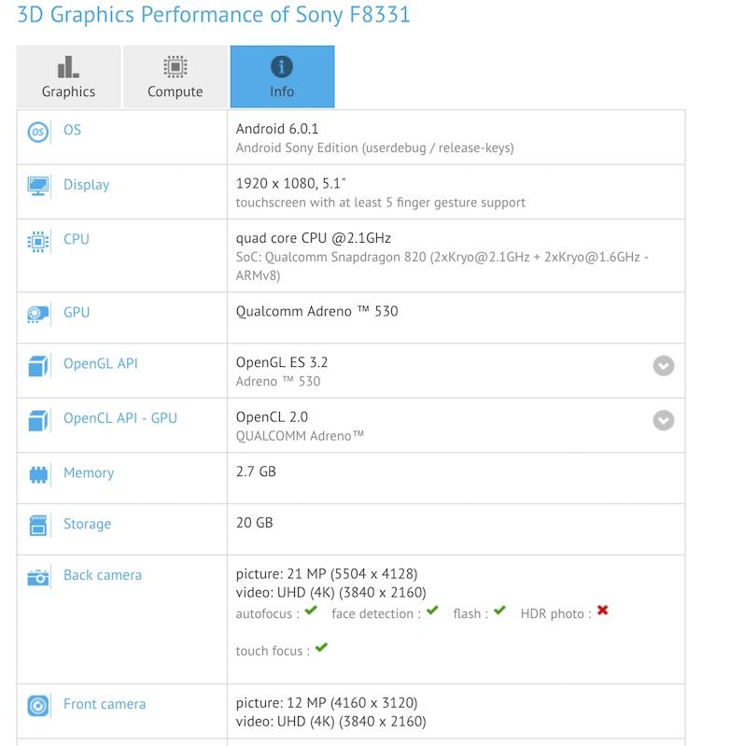
Task: Expand the OpenCL 2.0 details
Action: 664,420
